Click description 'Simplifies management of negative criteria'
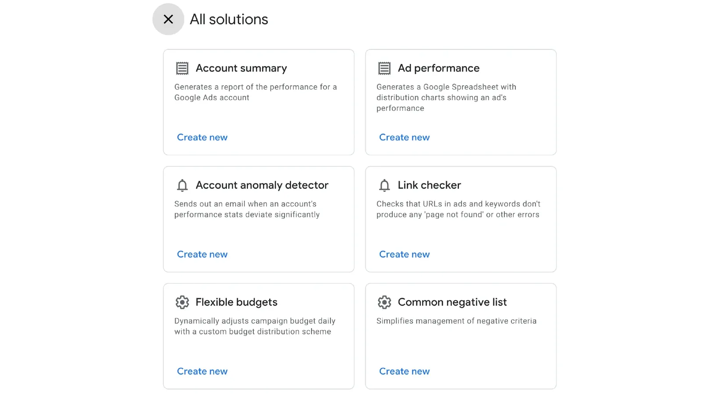The height and width of the screenshot is (397, 706). 456,321
